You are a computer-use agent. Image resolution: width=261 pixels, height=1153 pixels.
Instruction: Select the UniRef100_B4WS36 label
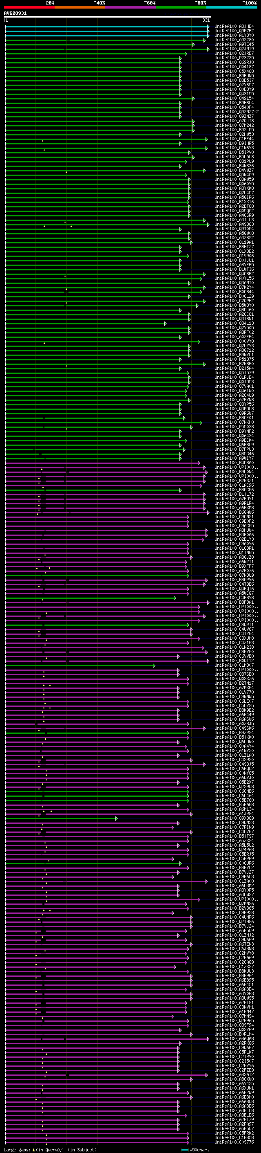click(x=234, y=166)
